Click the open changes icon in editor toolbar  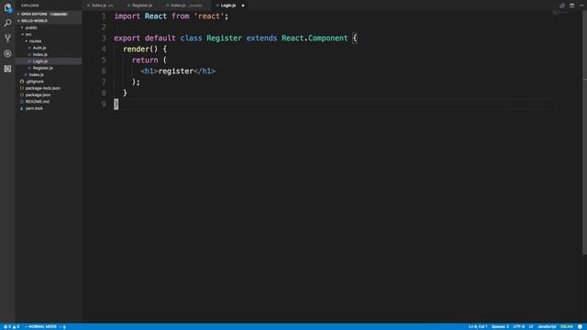click(562, 5)
